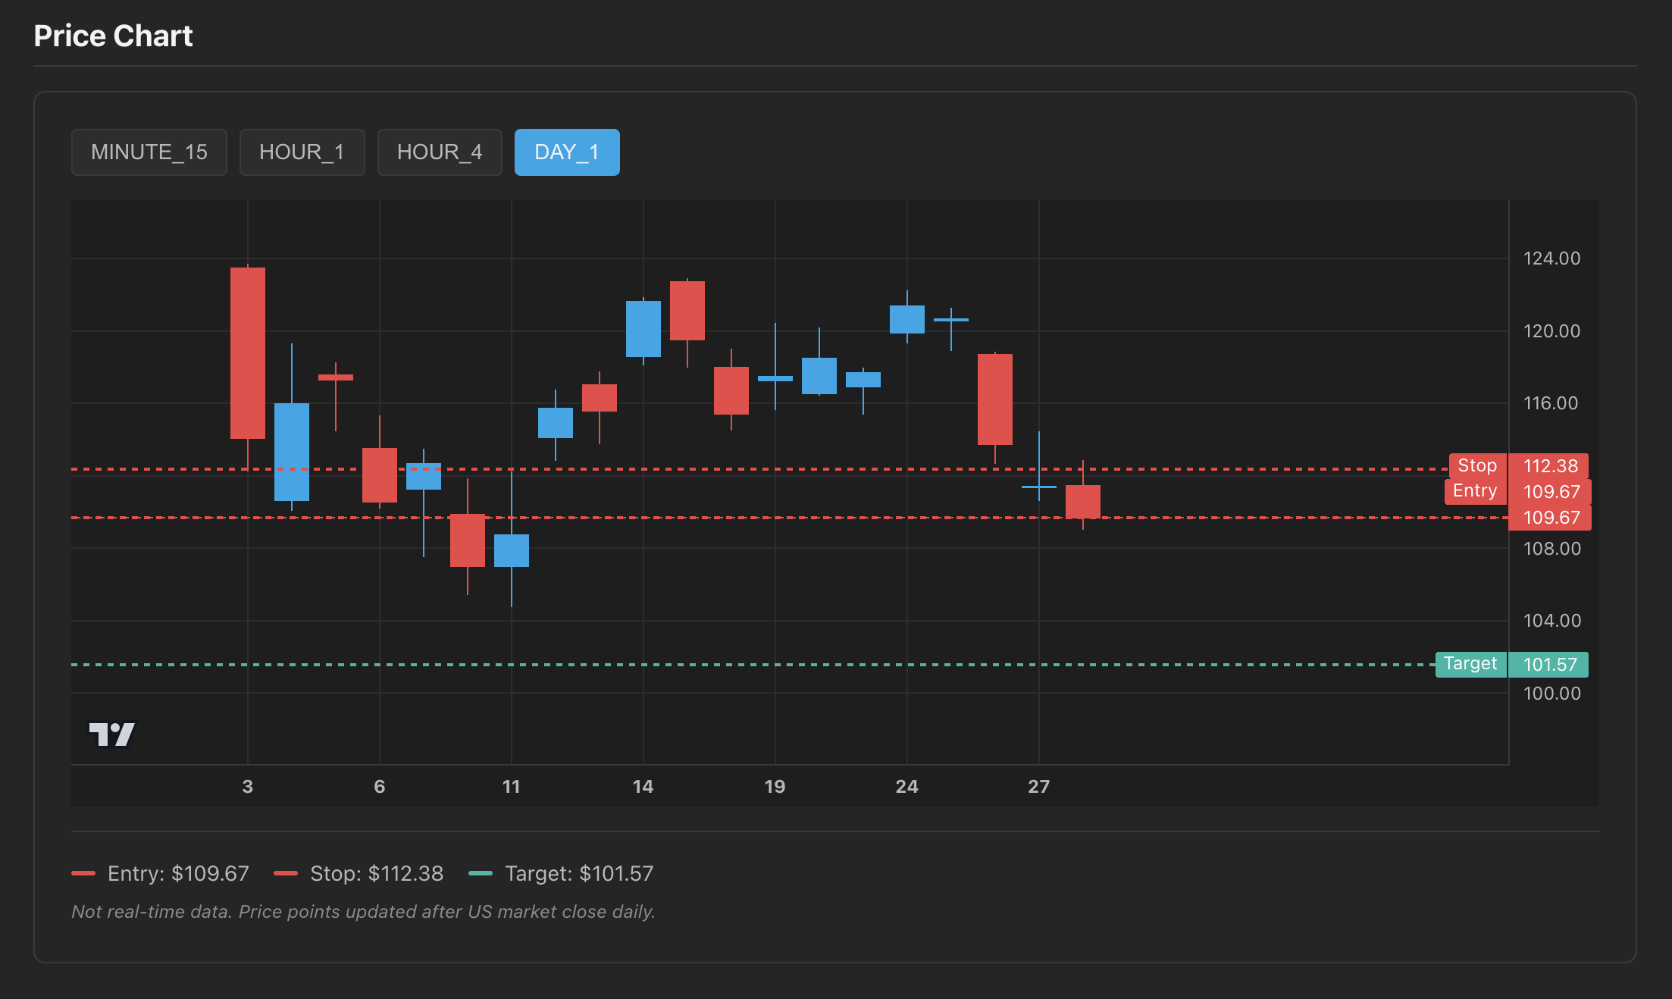Click the last red candlestick after date 27

[x=1082, y=501]
